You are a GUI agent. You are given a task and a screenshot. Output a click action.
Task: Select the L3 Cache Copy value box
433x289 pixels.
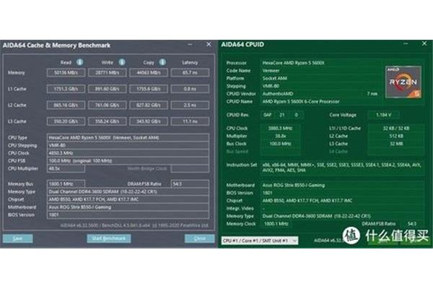(x=149, y=121)
